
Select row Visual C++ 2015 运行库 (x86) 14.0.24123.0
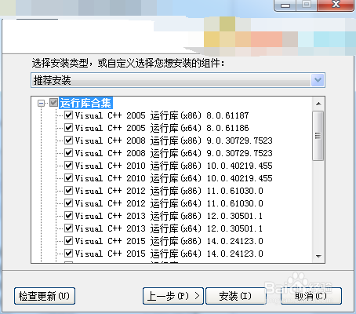(169, 241)
